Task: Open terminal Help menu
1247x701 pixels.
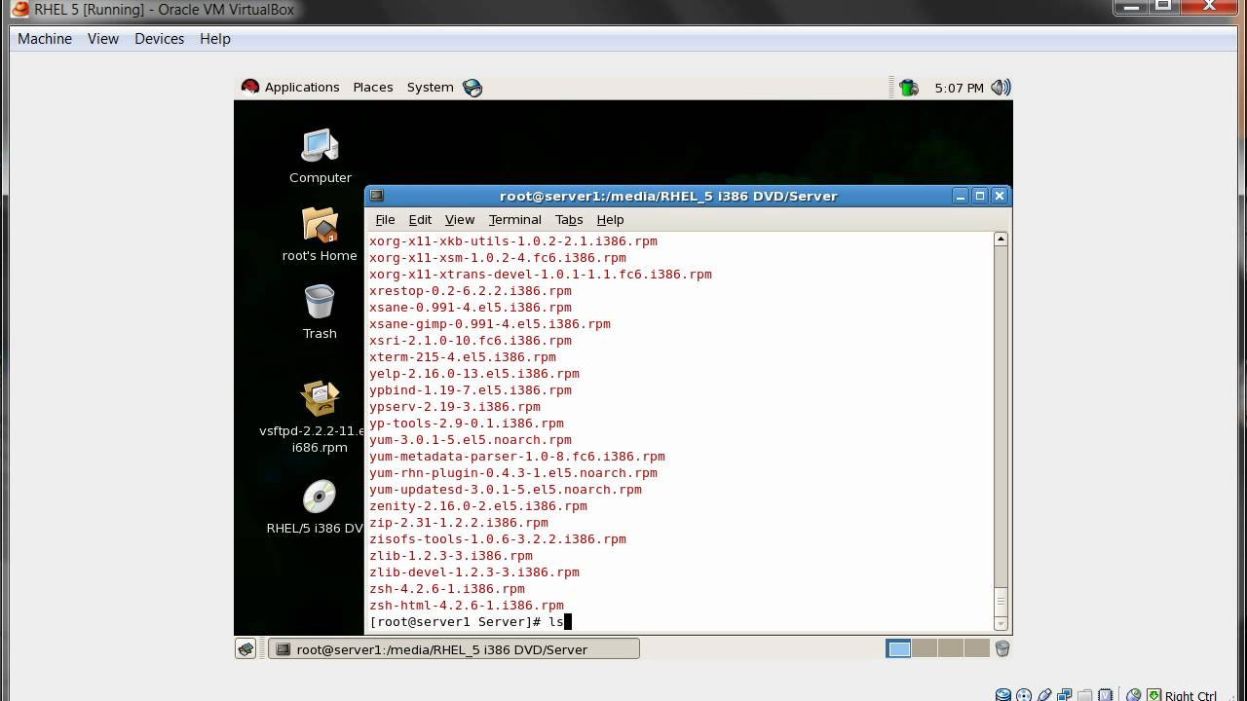Action: coord(610,219)
